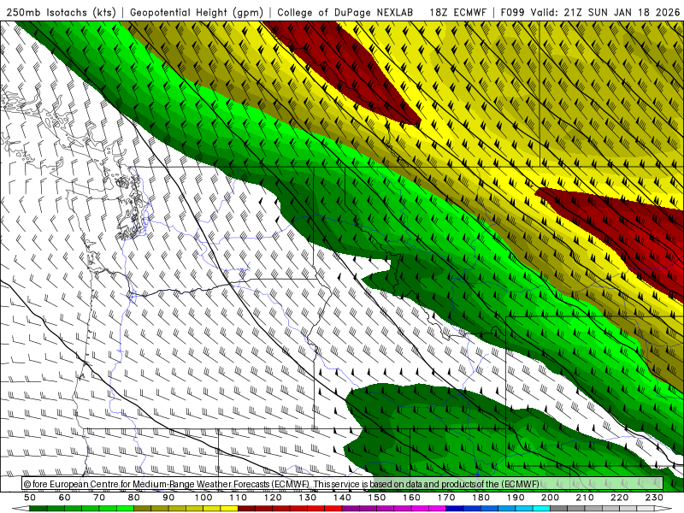Click the "190" color scale label
684x513 pixels.
pos(516,498)
